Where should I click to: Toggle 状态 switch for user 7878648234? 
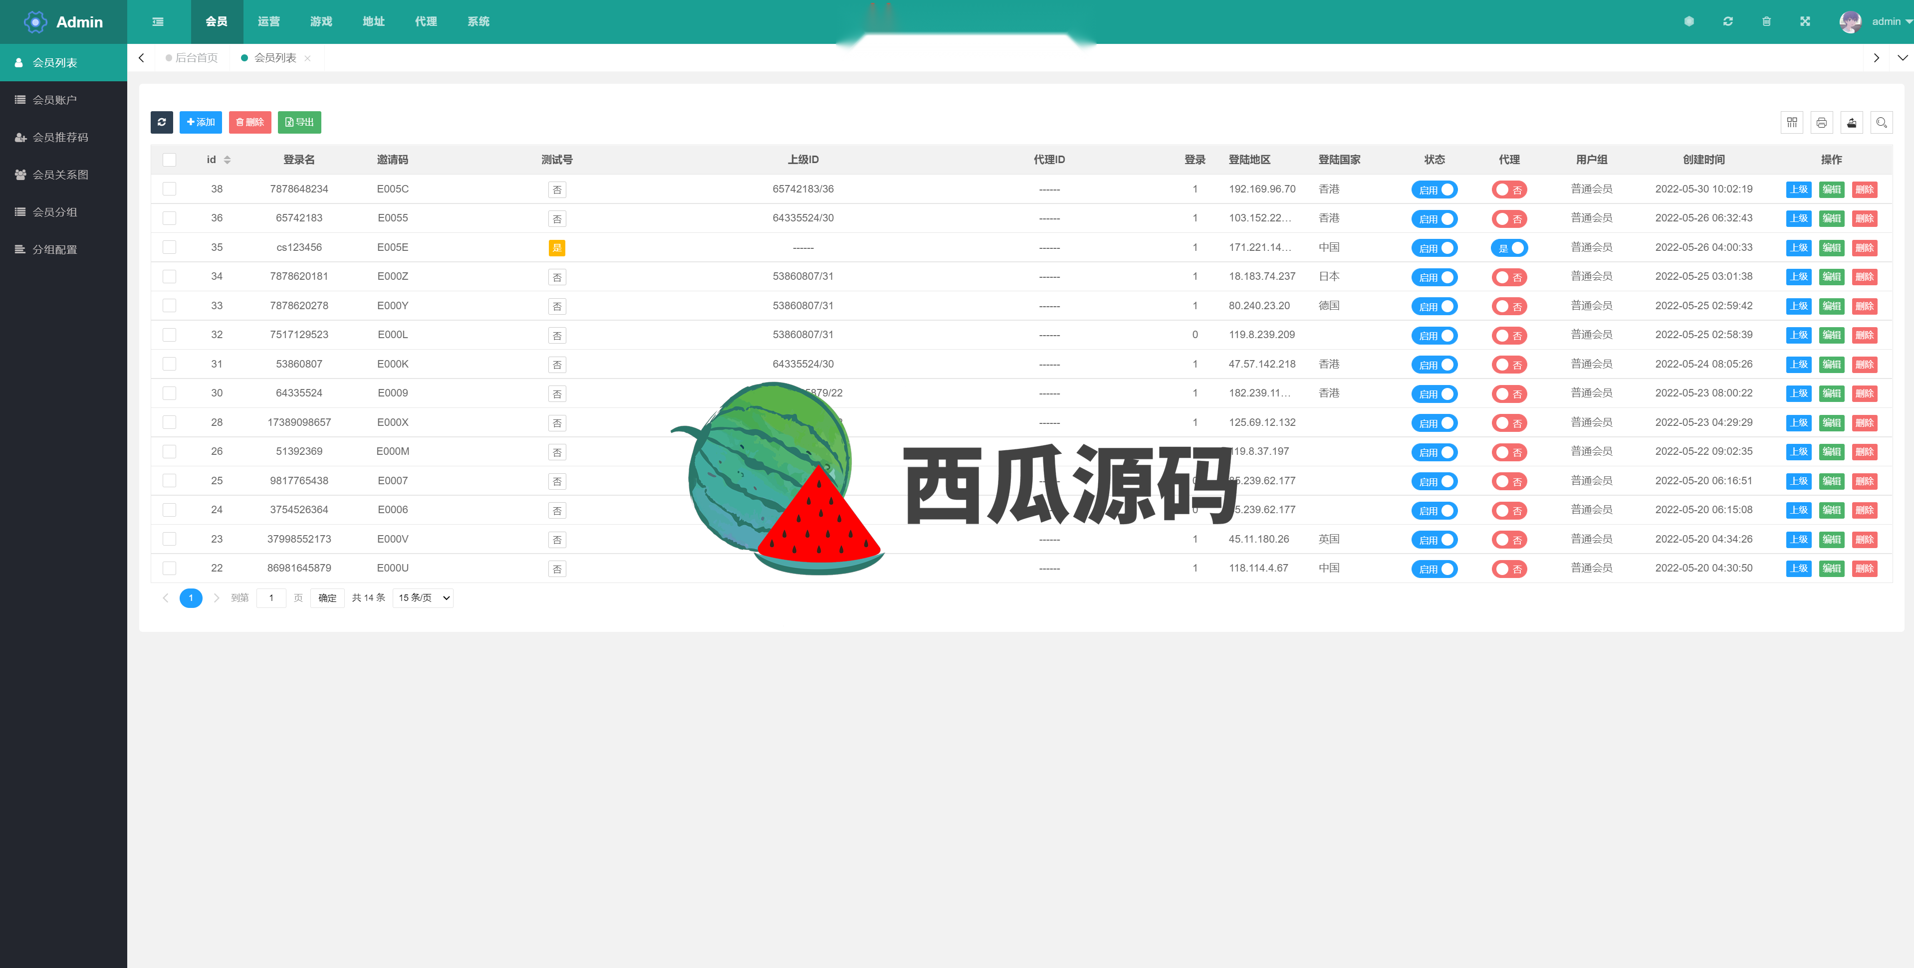(x=1434, y=190)
